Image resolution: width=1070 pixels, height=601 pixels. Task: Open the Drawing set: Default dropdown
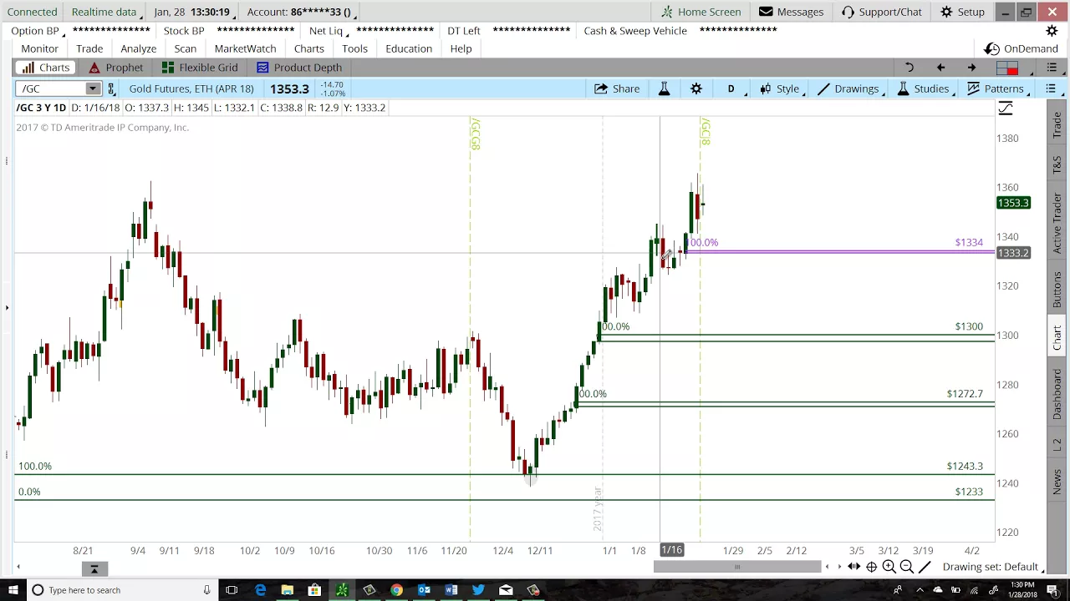pos(995,568)
